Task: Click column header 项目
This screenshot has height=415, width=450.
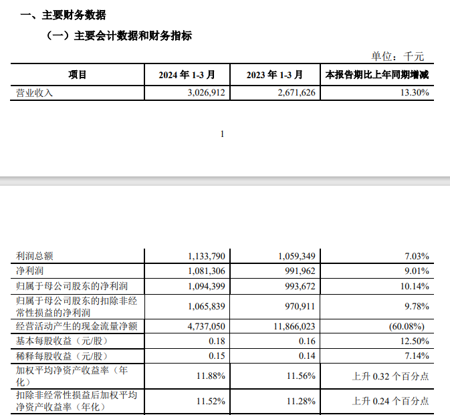Action: click(77, 75)
